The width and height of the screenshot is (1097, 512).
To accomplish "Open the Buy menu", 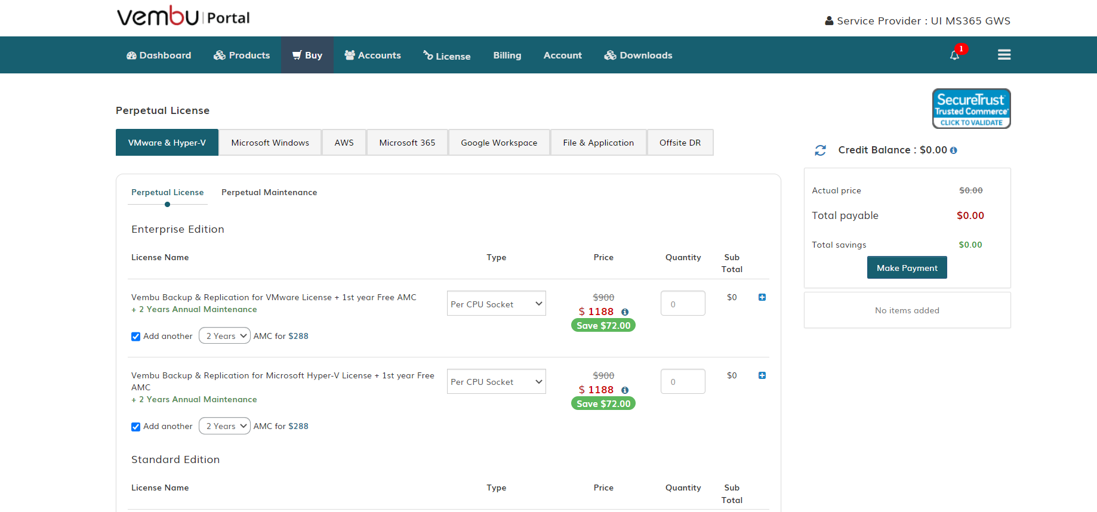I will click(307, 55).
